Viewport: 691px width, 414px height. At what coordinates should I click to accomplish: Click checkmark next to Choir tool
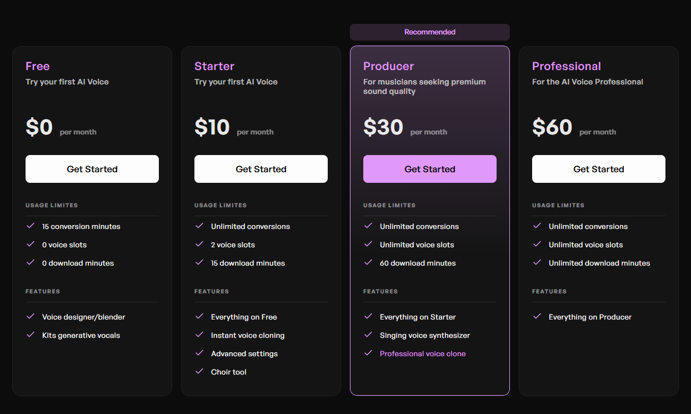tap(199, 372)
